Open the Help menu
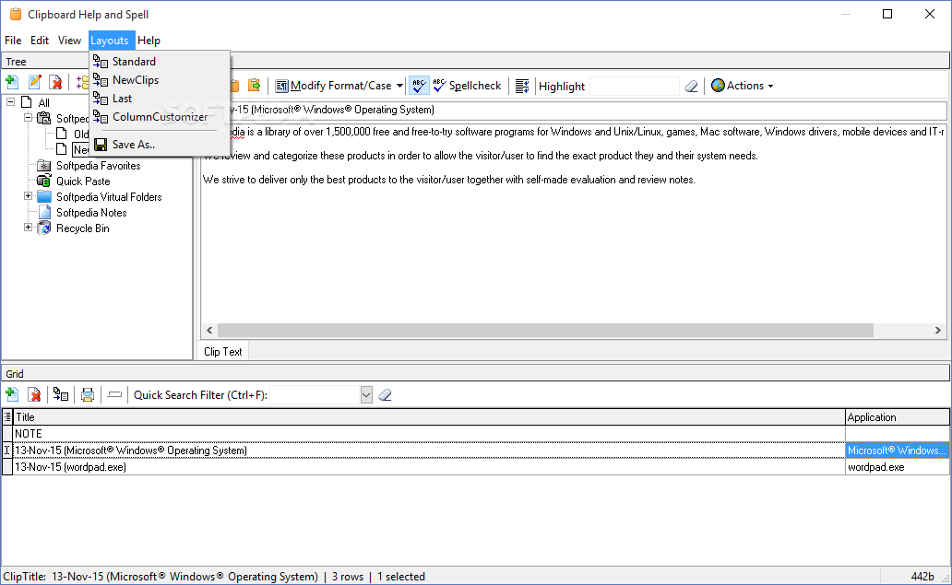 point(149,41)
